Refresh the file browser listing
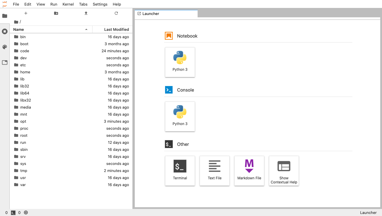This screenshot has height=216, width=382. point(116,13)
